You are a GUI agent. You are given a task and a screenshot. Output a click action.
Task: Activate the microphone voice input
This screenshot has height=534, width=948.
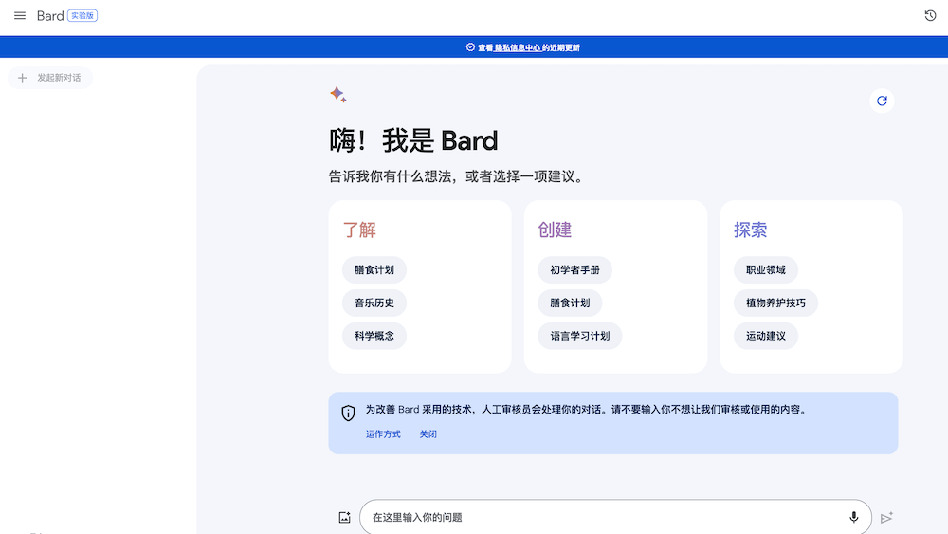(x=854, y=517)
